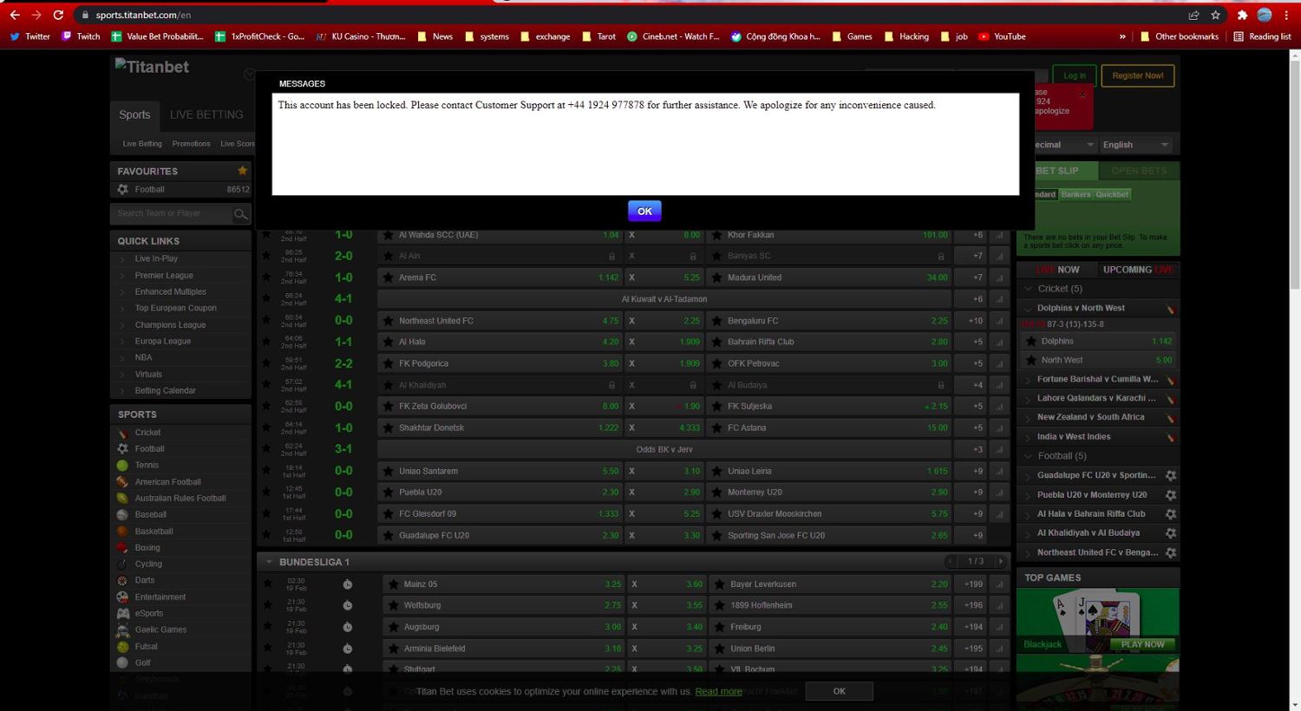Click the search magnifier icon in sidebar
The image size is (1301, 711).
tap(240, 213)
